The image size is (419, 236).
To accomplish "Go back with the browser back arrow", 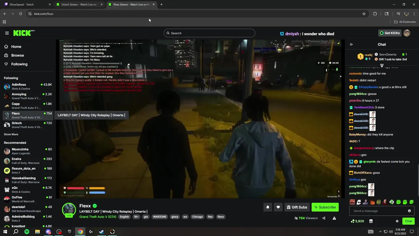I will point(5,14).
